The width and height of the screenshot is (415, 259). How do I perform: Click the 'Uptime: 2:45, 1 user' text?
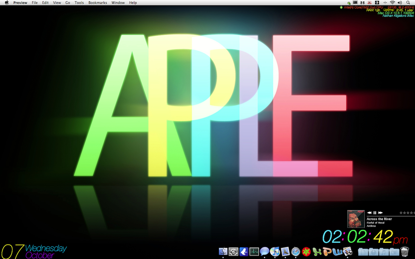coord(398,10)
